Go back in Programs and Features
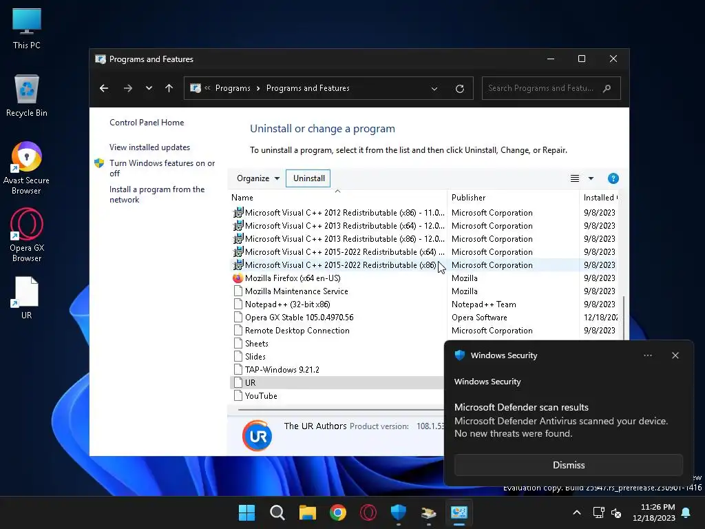 click(104, 88)
